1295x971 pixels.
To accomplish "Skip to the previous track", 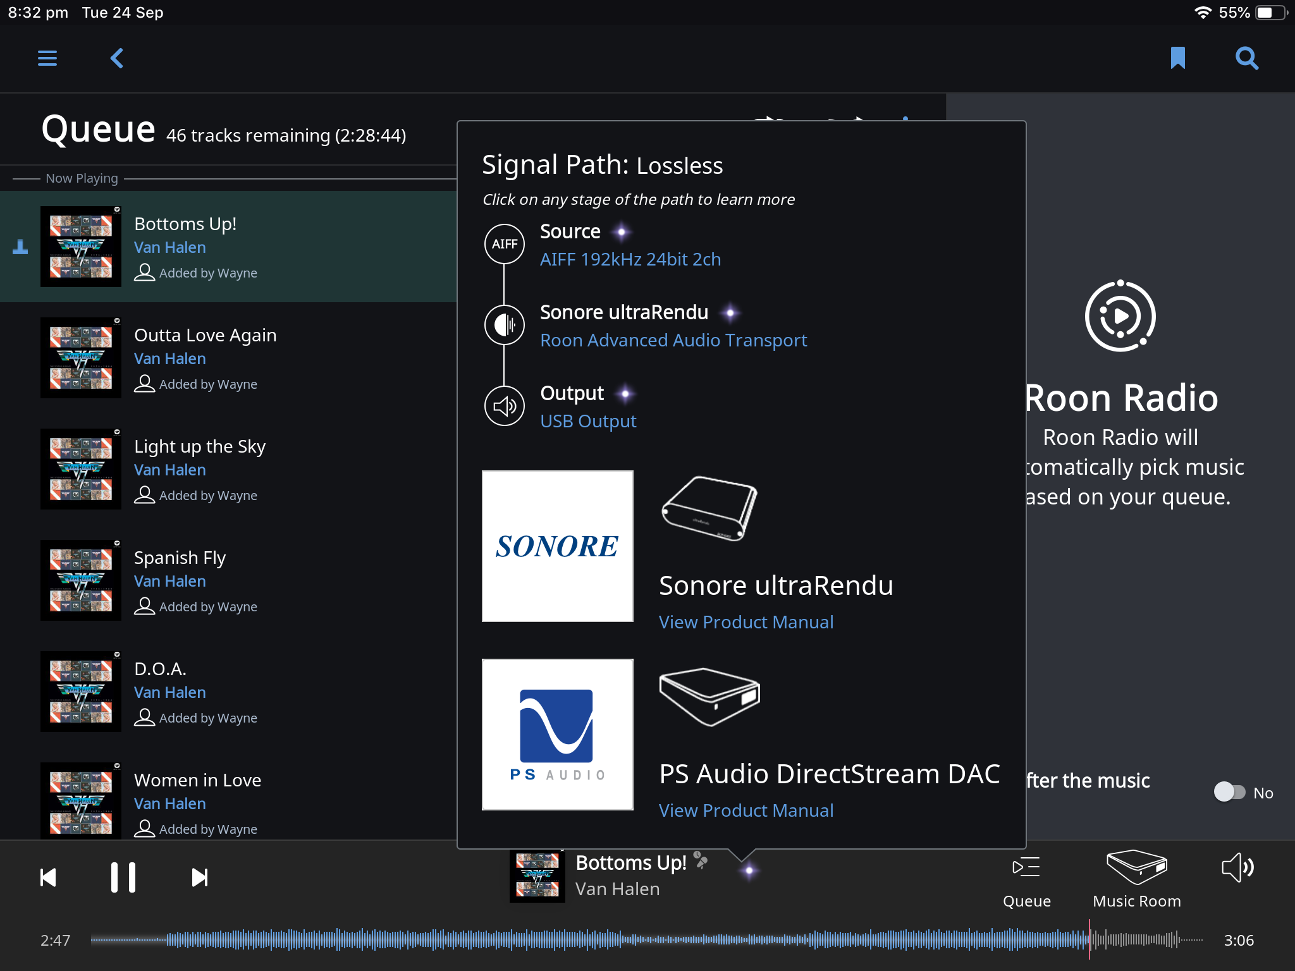I will 48,877.
